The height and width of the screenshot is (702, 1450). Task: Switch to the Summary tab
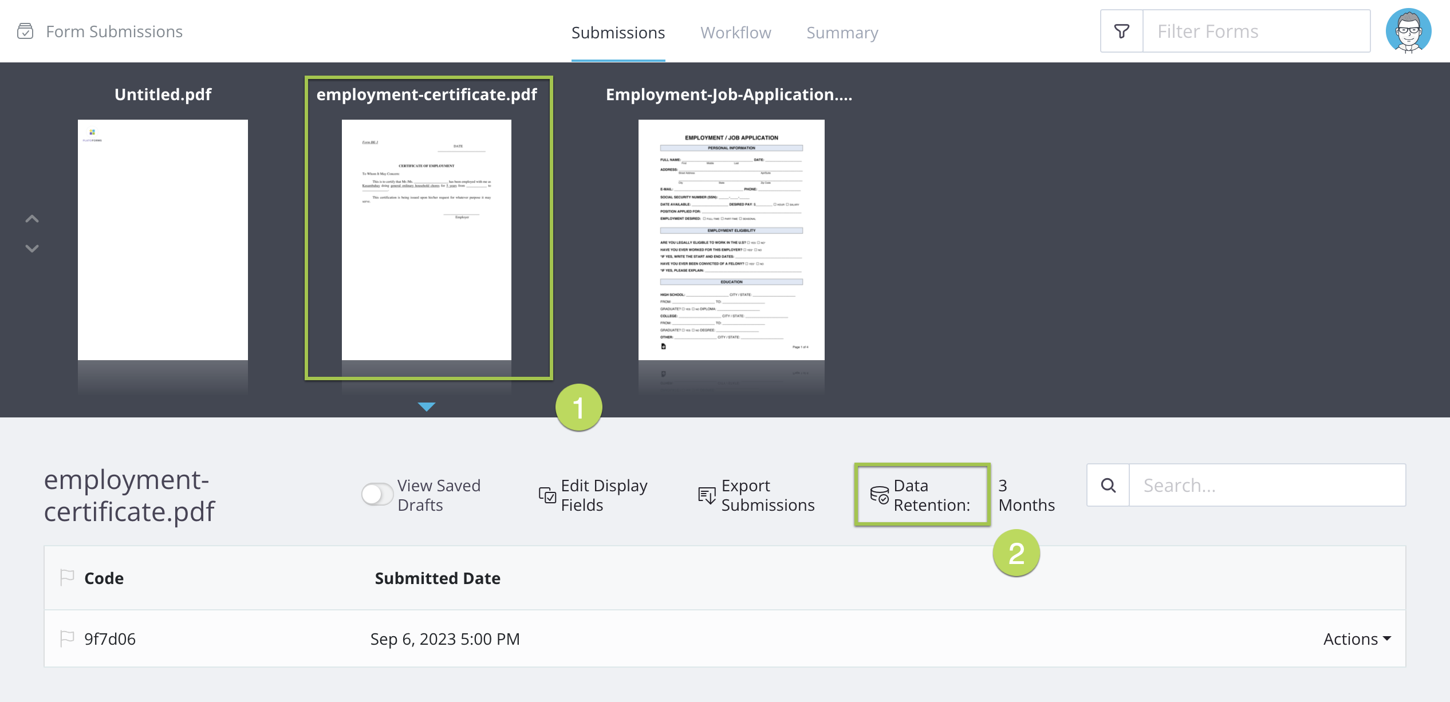(842, 33)
